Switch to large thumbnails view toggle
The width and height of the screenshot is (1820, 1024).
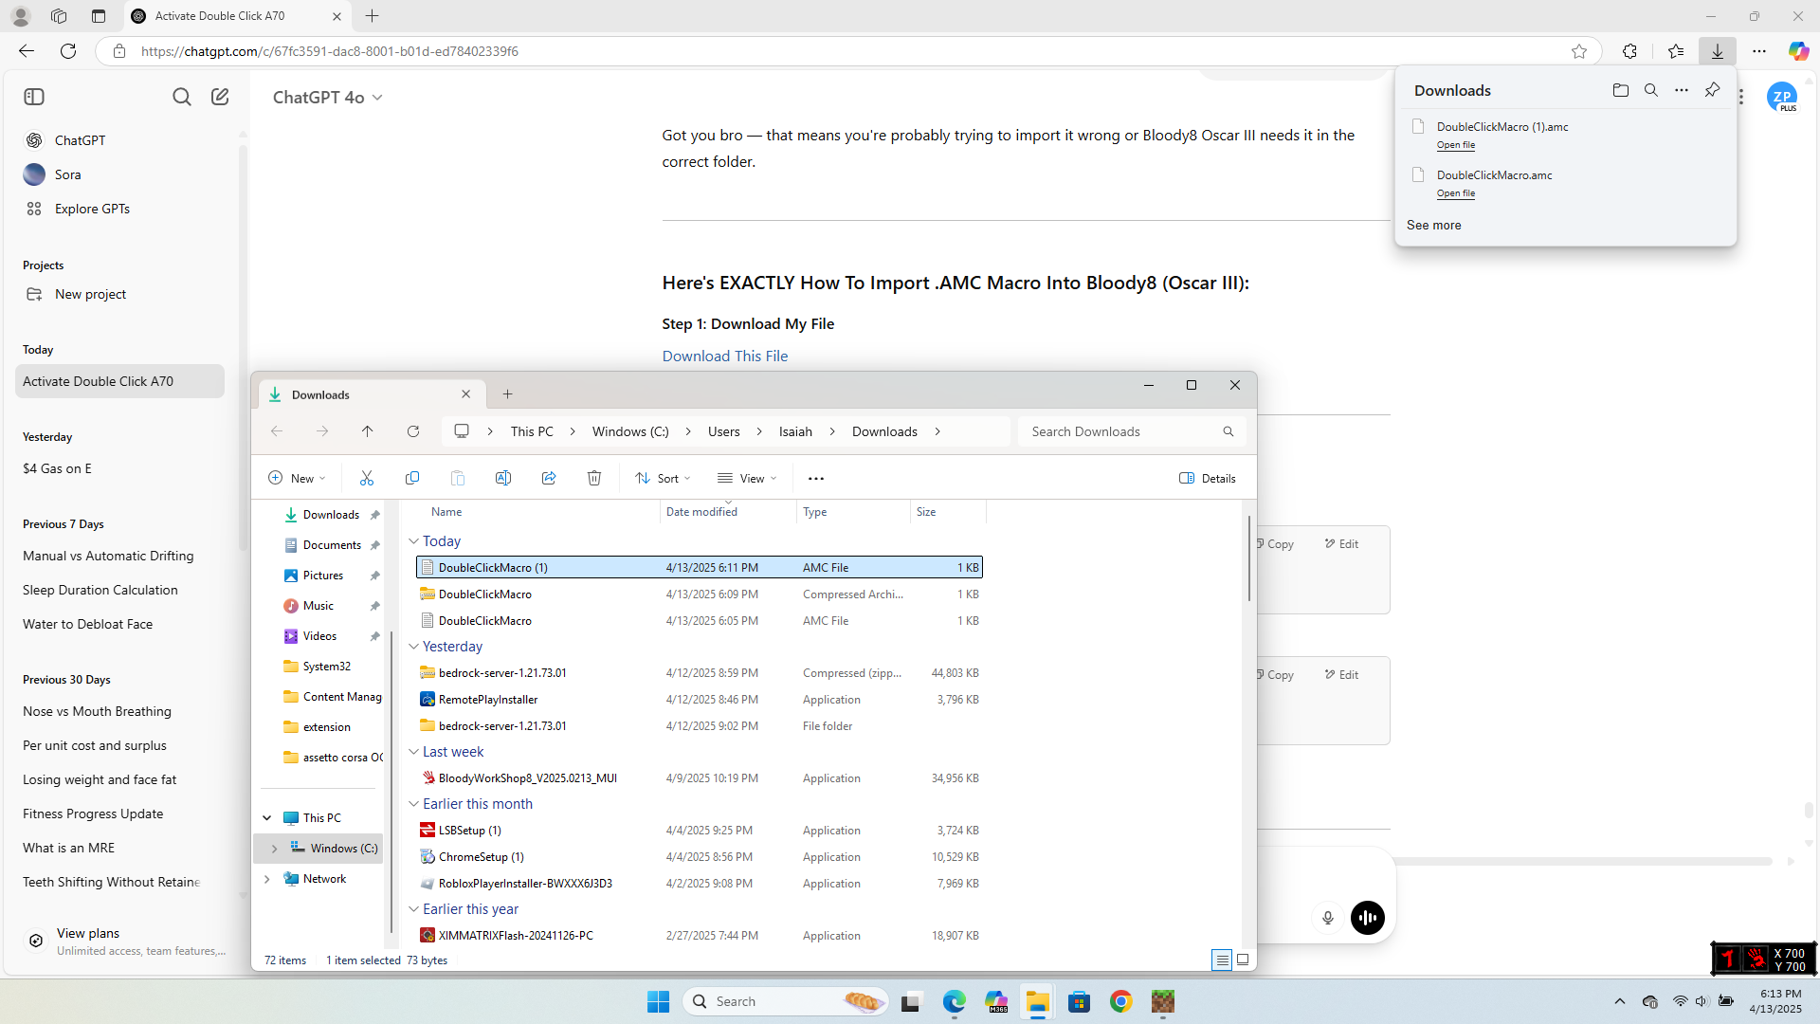click(1243, 960)
